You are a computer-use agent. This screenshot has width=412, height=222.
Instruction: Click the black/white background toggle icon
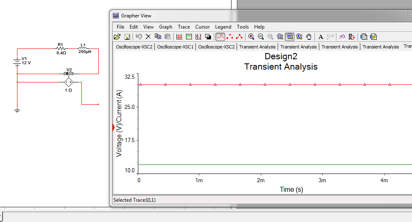pyautogui.click(x=208, y=37)
